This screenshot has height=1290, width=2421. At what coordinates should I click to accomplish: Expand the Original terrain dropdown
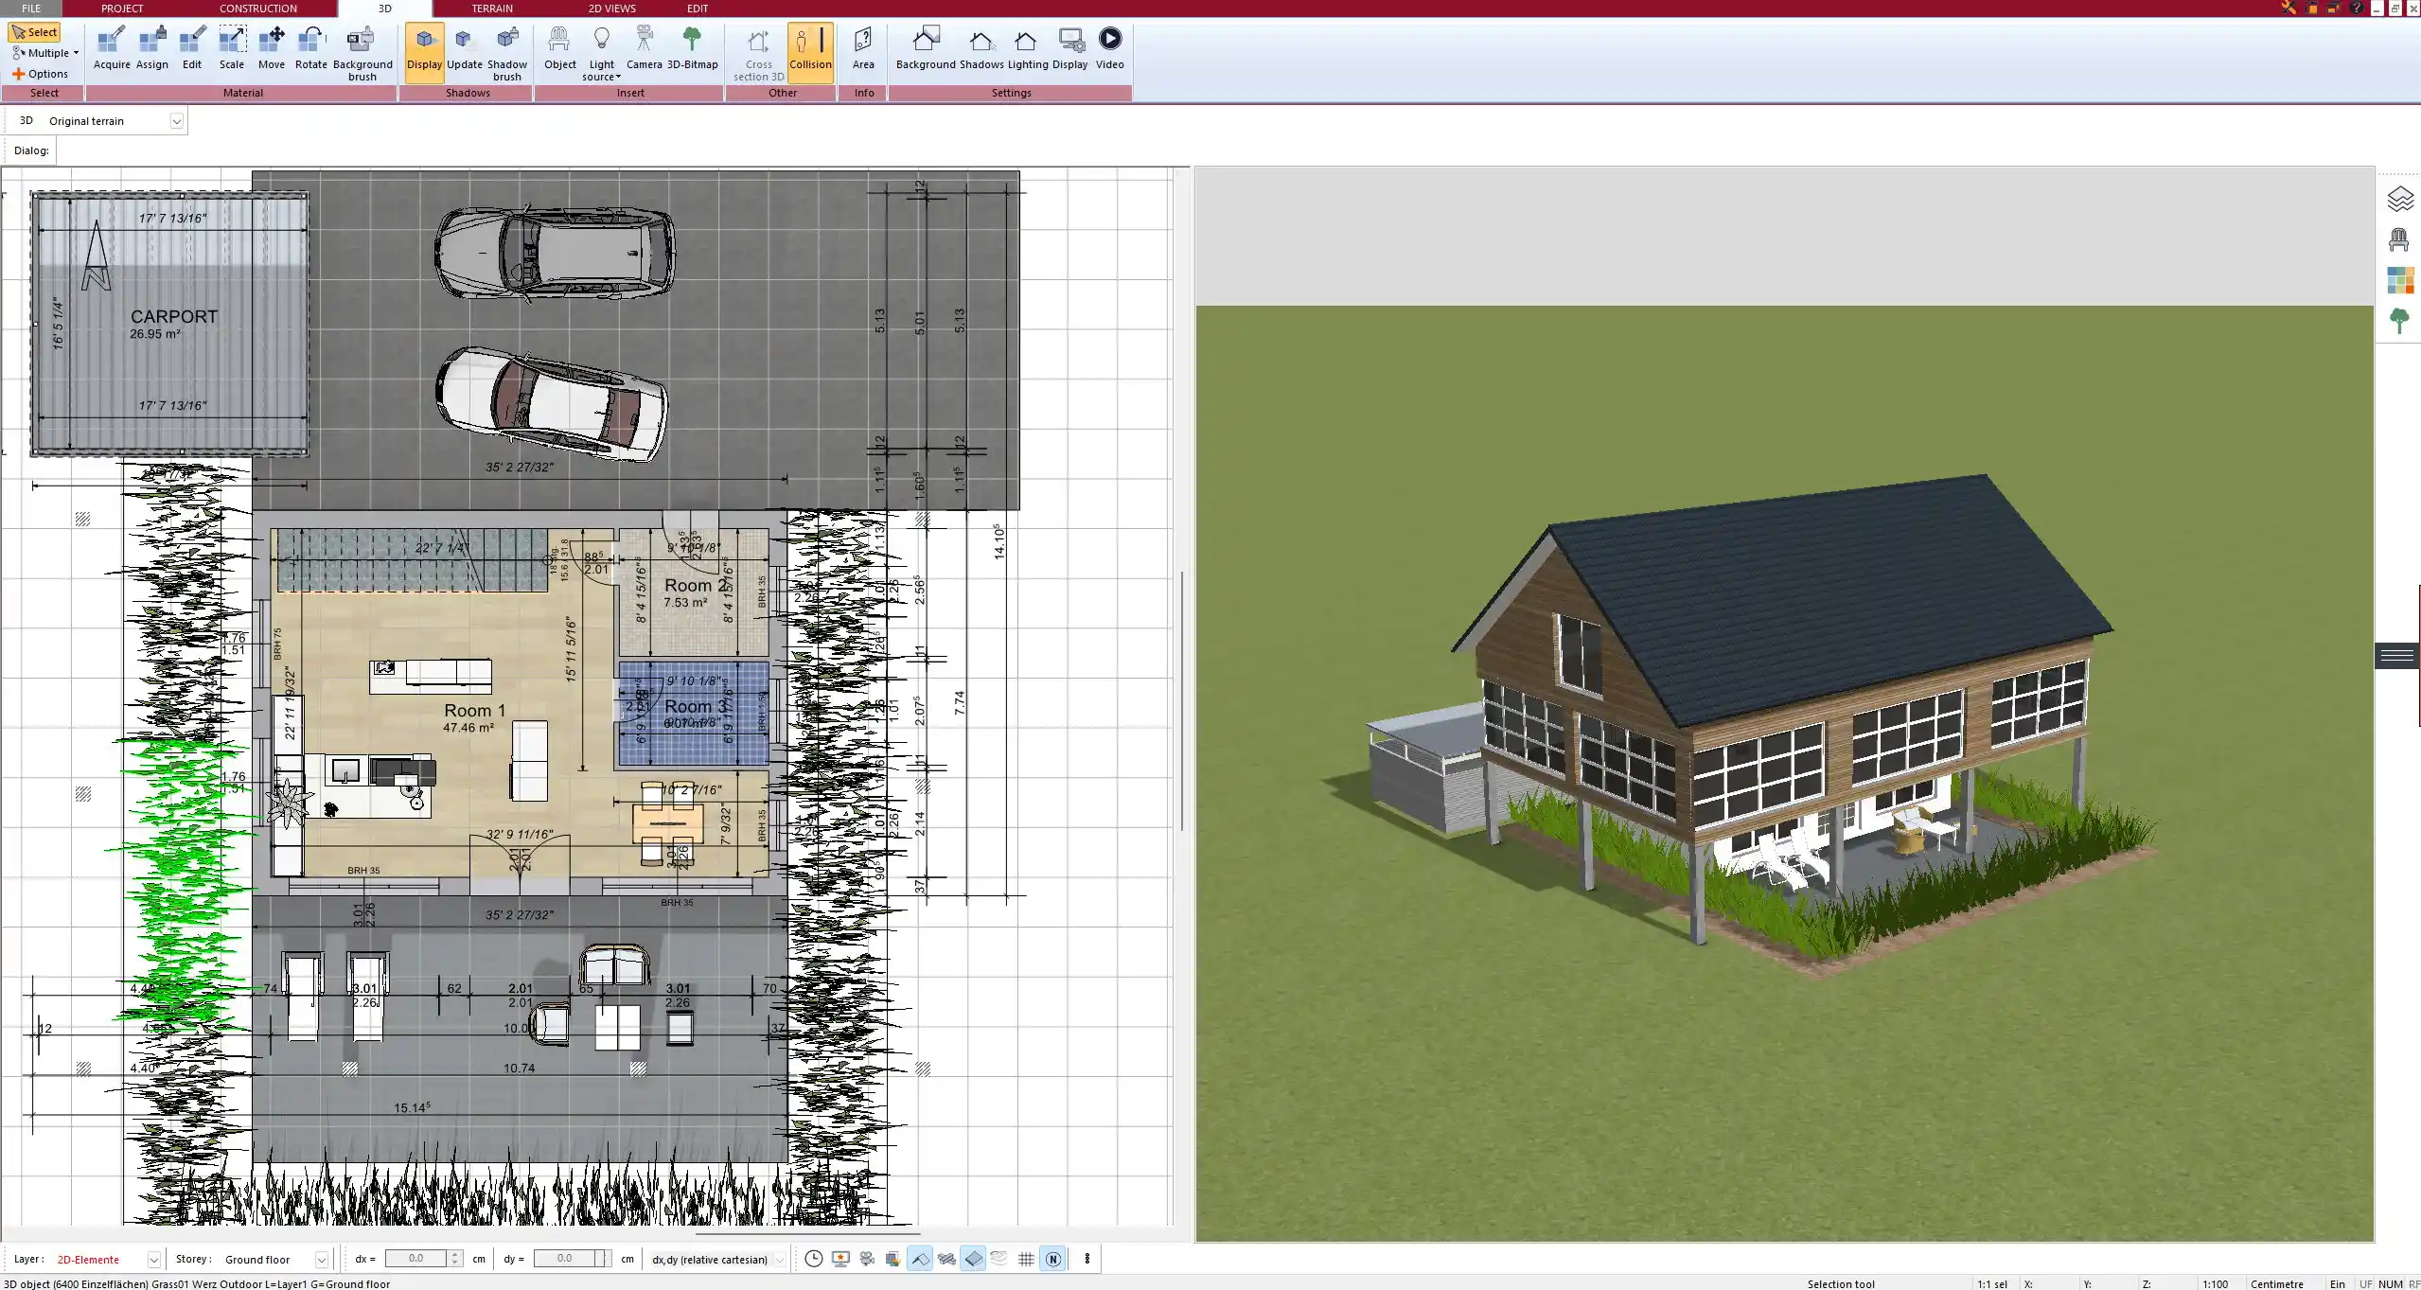(x=176, y=121)
